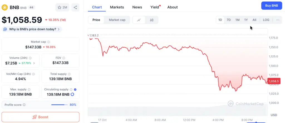Click the Profile score progress bar
The width and height of the screenshot is (285, 123).
[x=59, y=105]
